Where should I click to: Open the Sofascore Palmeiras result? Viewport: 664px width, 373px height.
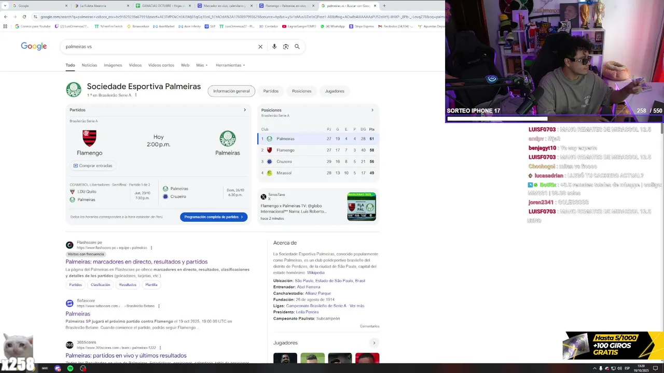point(78,314)
